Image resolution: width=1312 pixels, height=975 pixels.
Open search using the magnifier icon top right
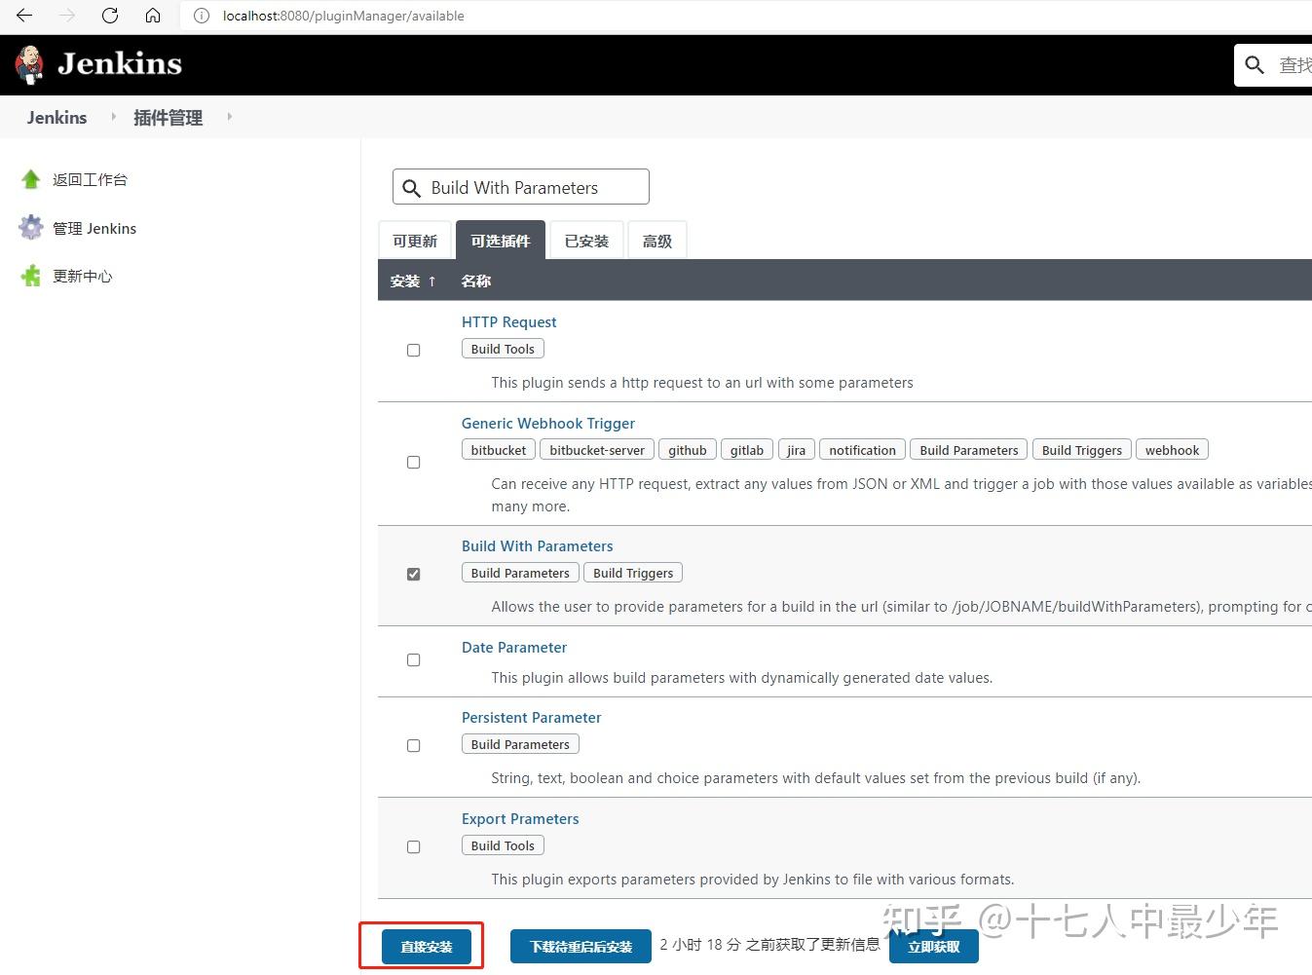1255,64
